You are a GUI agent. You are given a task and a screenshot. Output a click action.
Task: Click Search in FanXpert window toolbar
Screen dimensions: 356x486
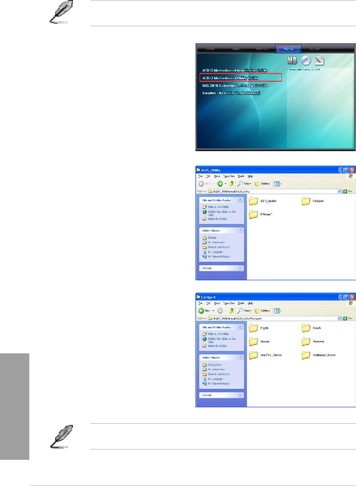tap(244, 311)
